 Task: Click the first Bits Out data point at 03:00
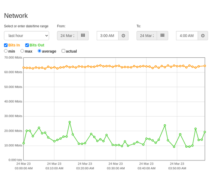pyautogui.click(x=24, y=143)
